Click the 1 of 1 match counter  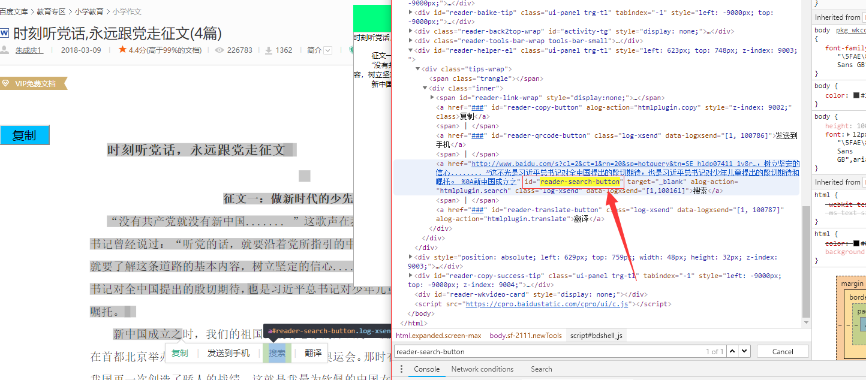click(x=714, y=352)
